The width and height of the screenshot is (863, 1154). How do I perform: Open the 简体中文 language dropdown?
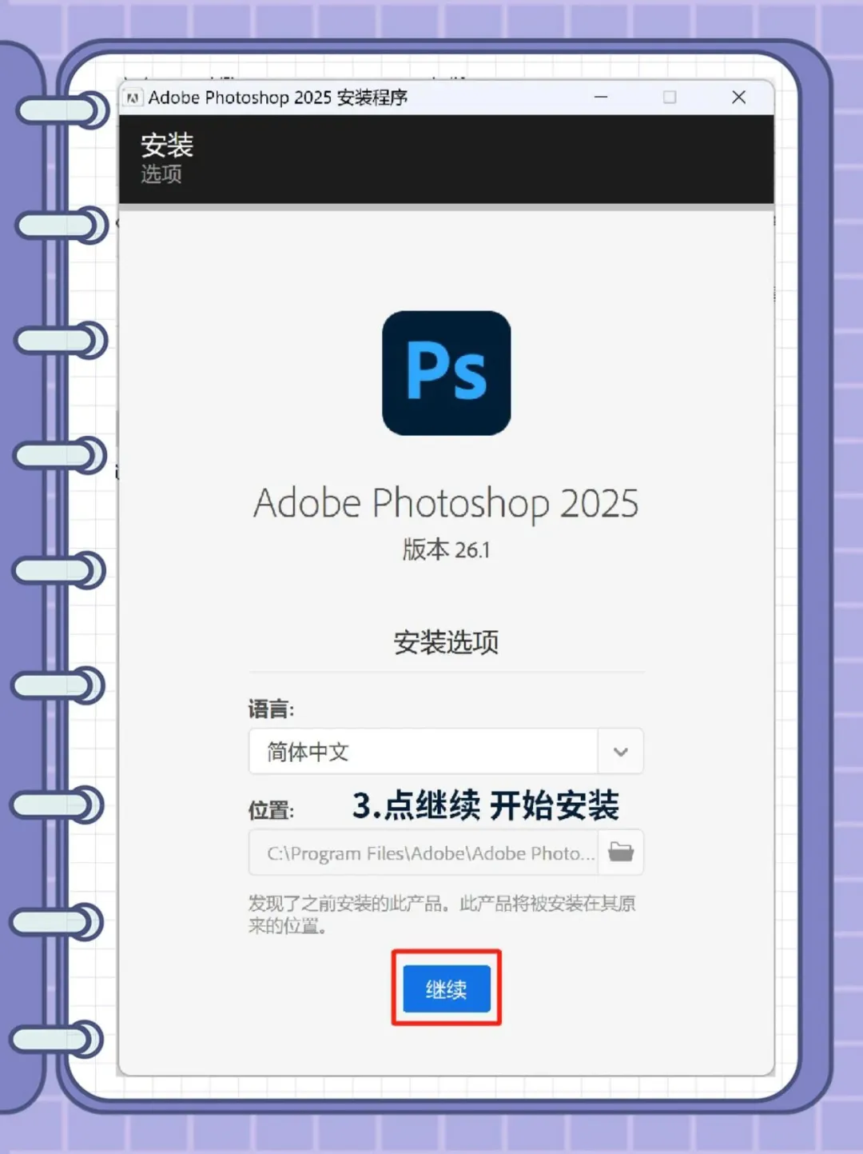(x=446, y=751)
